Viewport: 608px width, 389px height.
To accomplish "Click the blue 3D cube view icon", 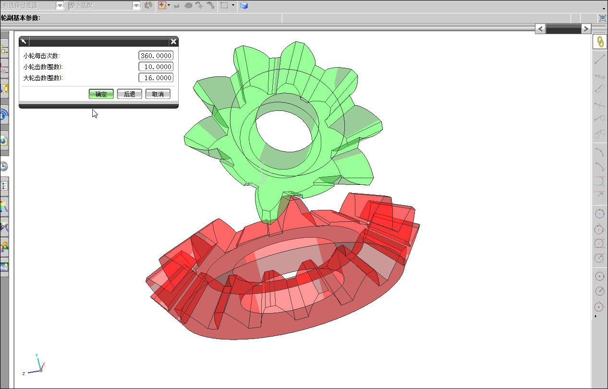I will (x=244, y=5).
